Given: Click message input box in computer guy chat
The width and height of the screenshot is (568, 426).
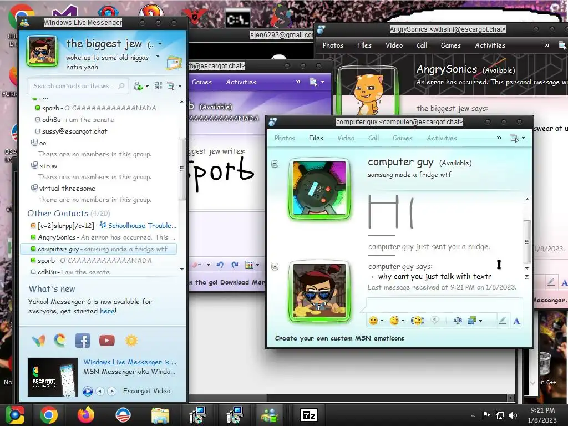Looking at the screenshot, I should click(x=444, y=305).
